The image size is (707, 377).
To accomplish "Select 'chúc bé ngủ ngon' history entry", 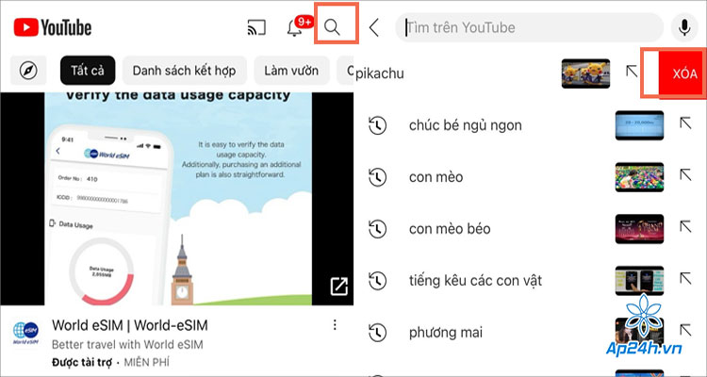I will tap(466, 125).
